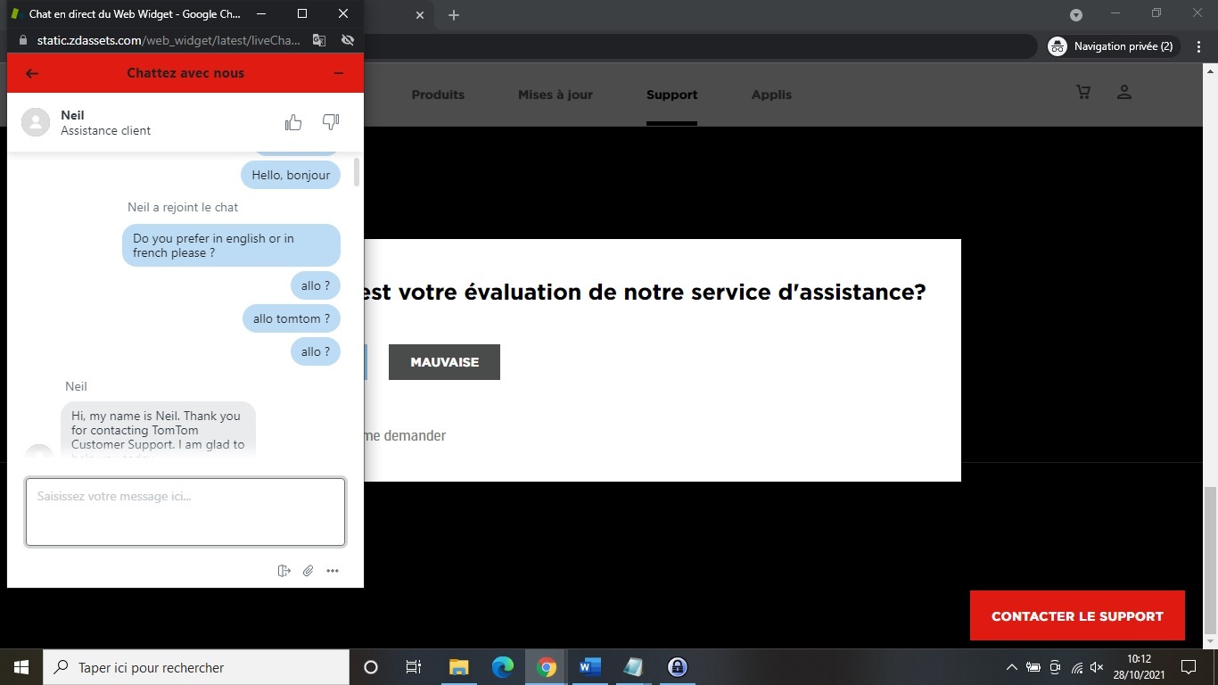Screen dimensions: 1218x685
Task: Select the "Hello, bonjour" message bubble
Action: click(291, 175)
